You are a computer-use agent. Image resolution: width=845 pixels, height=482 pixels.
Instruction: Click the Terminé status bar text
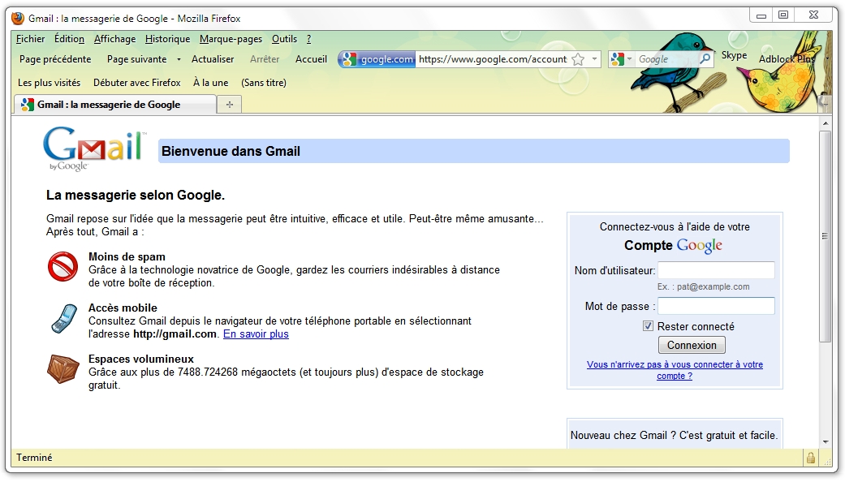[34, 458]
